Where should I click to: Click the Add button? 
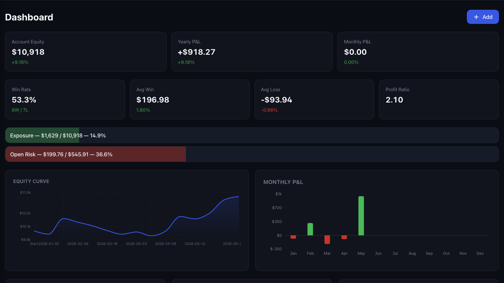click(x=483, y=17)
